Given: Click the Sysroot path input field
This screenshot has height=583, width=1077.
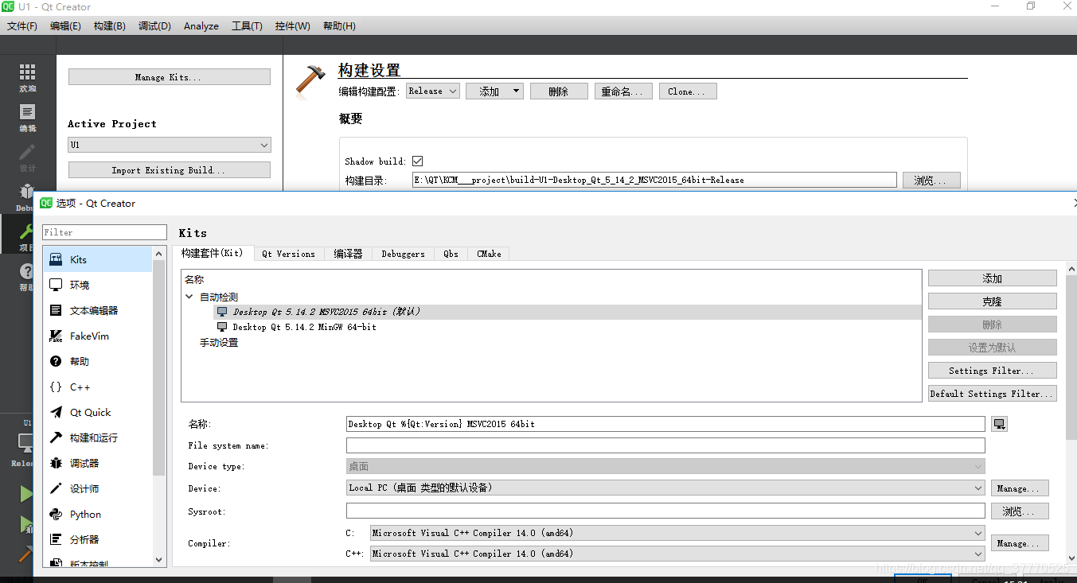Looking at the screenshot, I should point(665,511).
